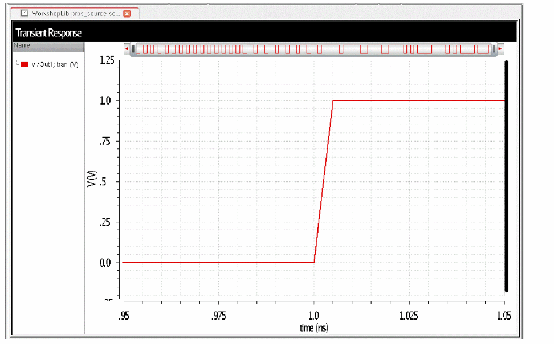554x344 pixels.
Task: Click the right grip handle of overview slider
Action: click(494, 49)
